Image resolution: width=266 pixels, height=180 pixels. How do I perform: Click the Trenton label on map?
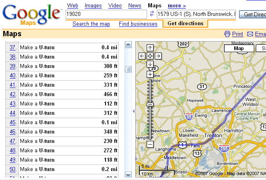pos(213,136)
